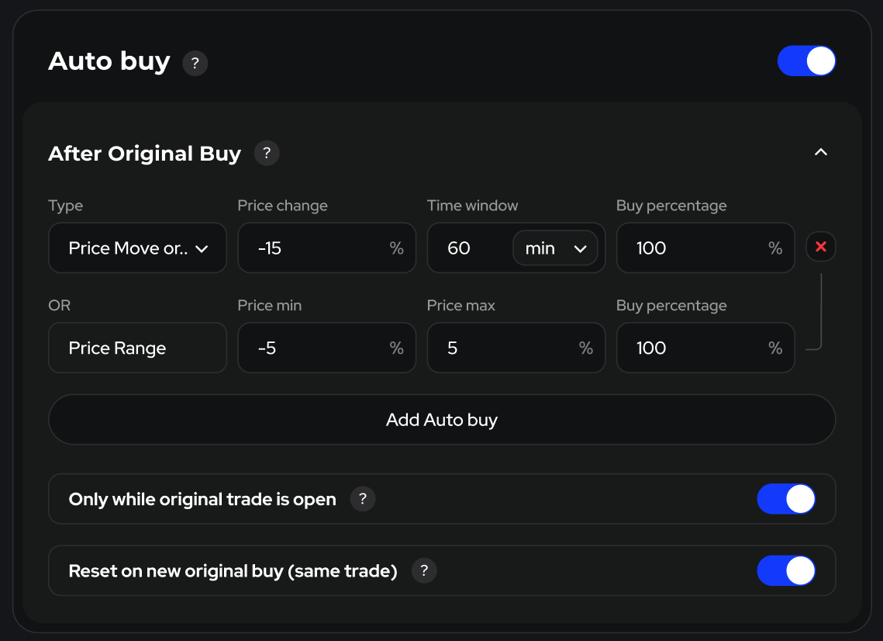
Task: Collapse the After Original Buy section
Action: click(821, 153)
